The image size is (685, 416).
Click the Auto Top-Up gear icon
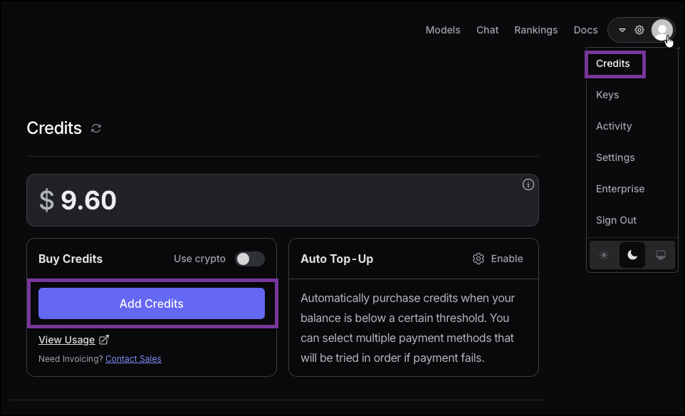tap(479, 259)
